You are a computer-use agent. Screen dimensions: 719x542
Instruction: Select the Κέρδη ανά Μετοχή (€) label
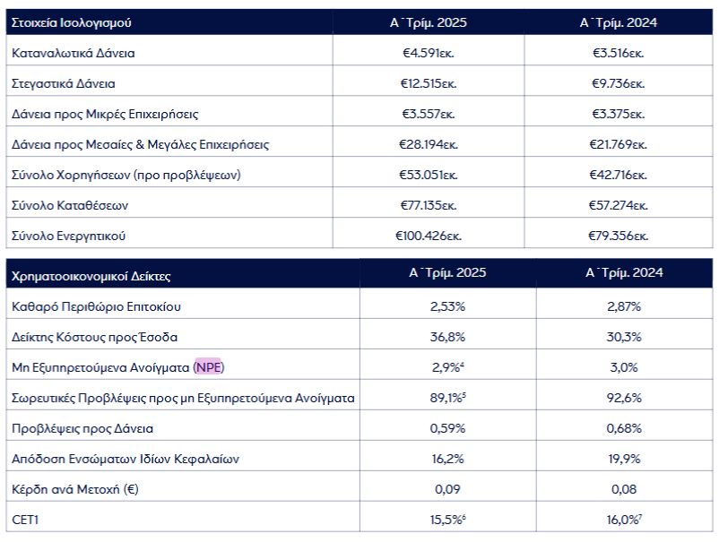(76, 489)
